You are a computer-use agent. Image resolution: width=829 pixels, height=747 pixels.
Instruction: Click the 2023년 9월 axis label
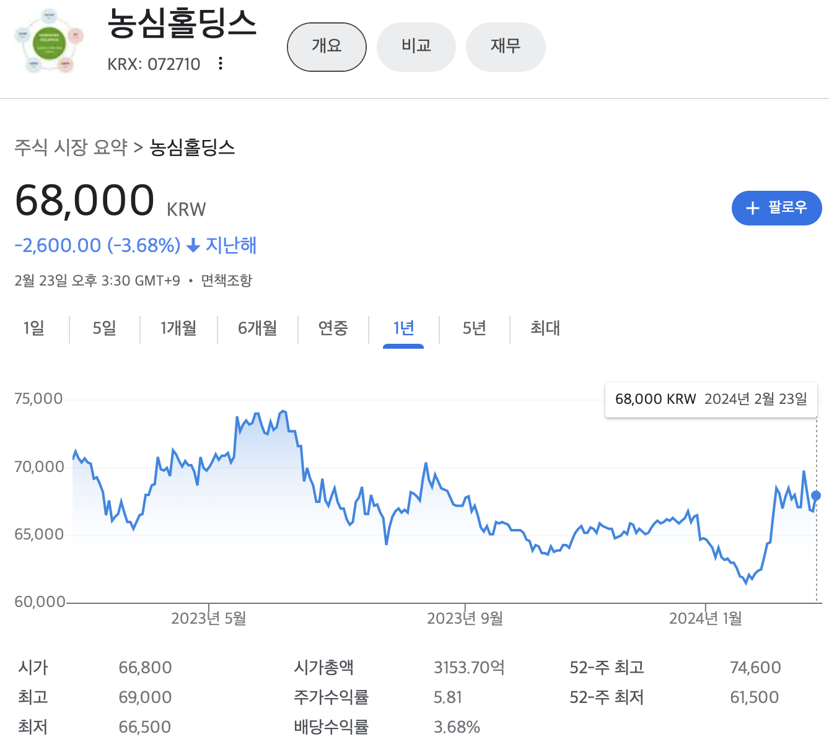point(465,618)
